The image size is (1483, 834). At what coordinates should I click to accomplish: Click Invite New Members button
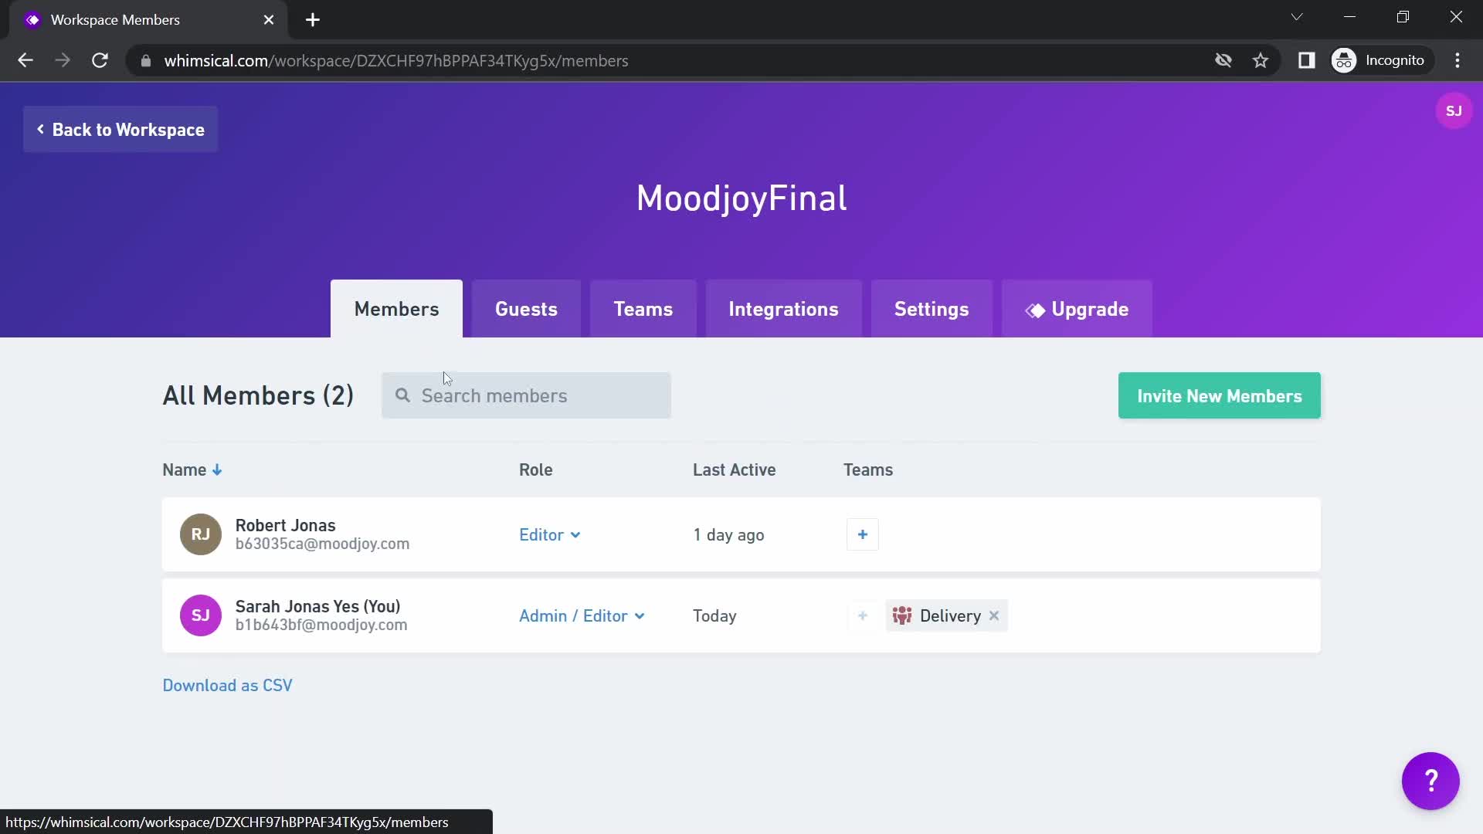pos(1220,396)
